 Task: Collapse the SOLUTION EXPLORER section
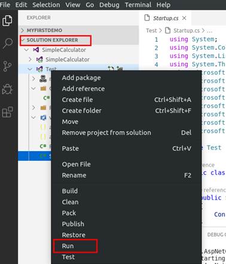[23, 40]
